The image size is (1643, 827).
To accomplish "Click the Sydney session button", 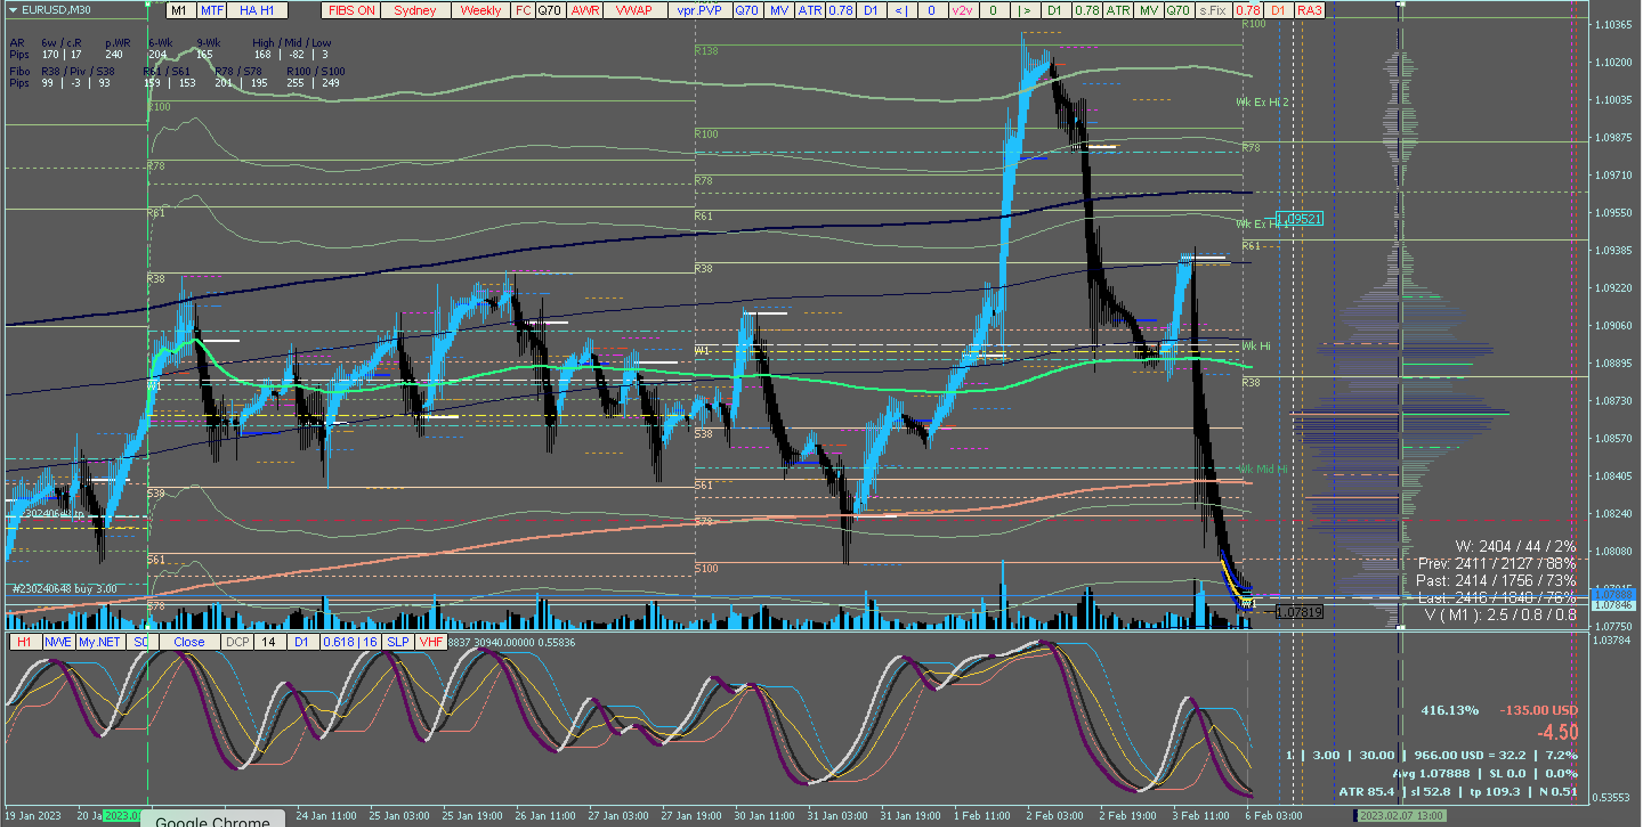I will [x=415, y=10].
